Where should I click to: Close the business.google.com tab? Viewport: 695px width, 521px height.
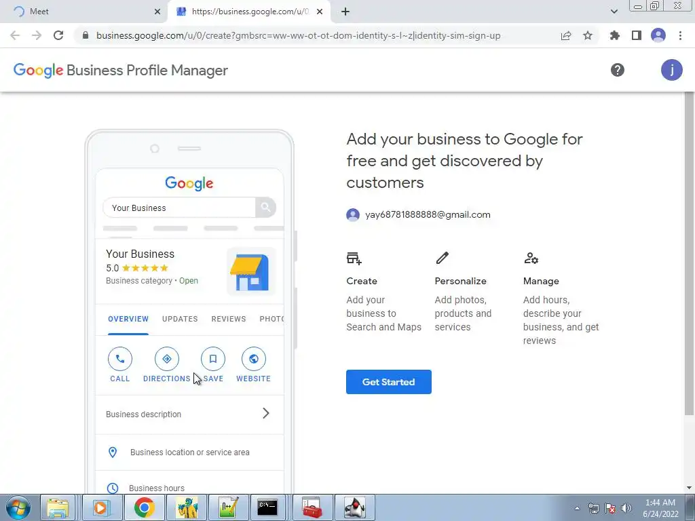[320, 12]
